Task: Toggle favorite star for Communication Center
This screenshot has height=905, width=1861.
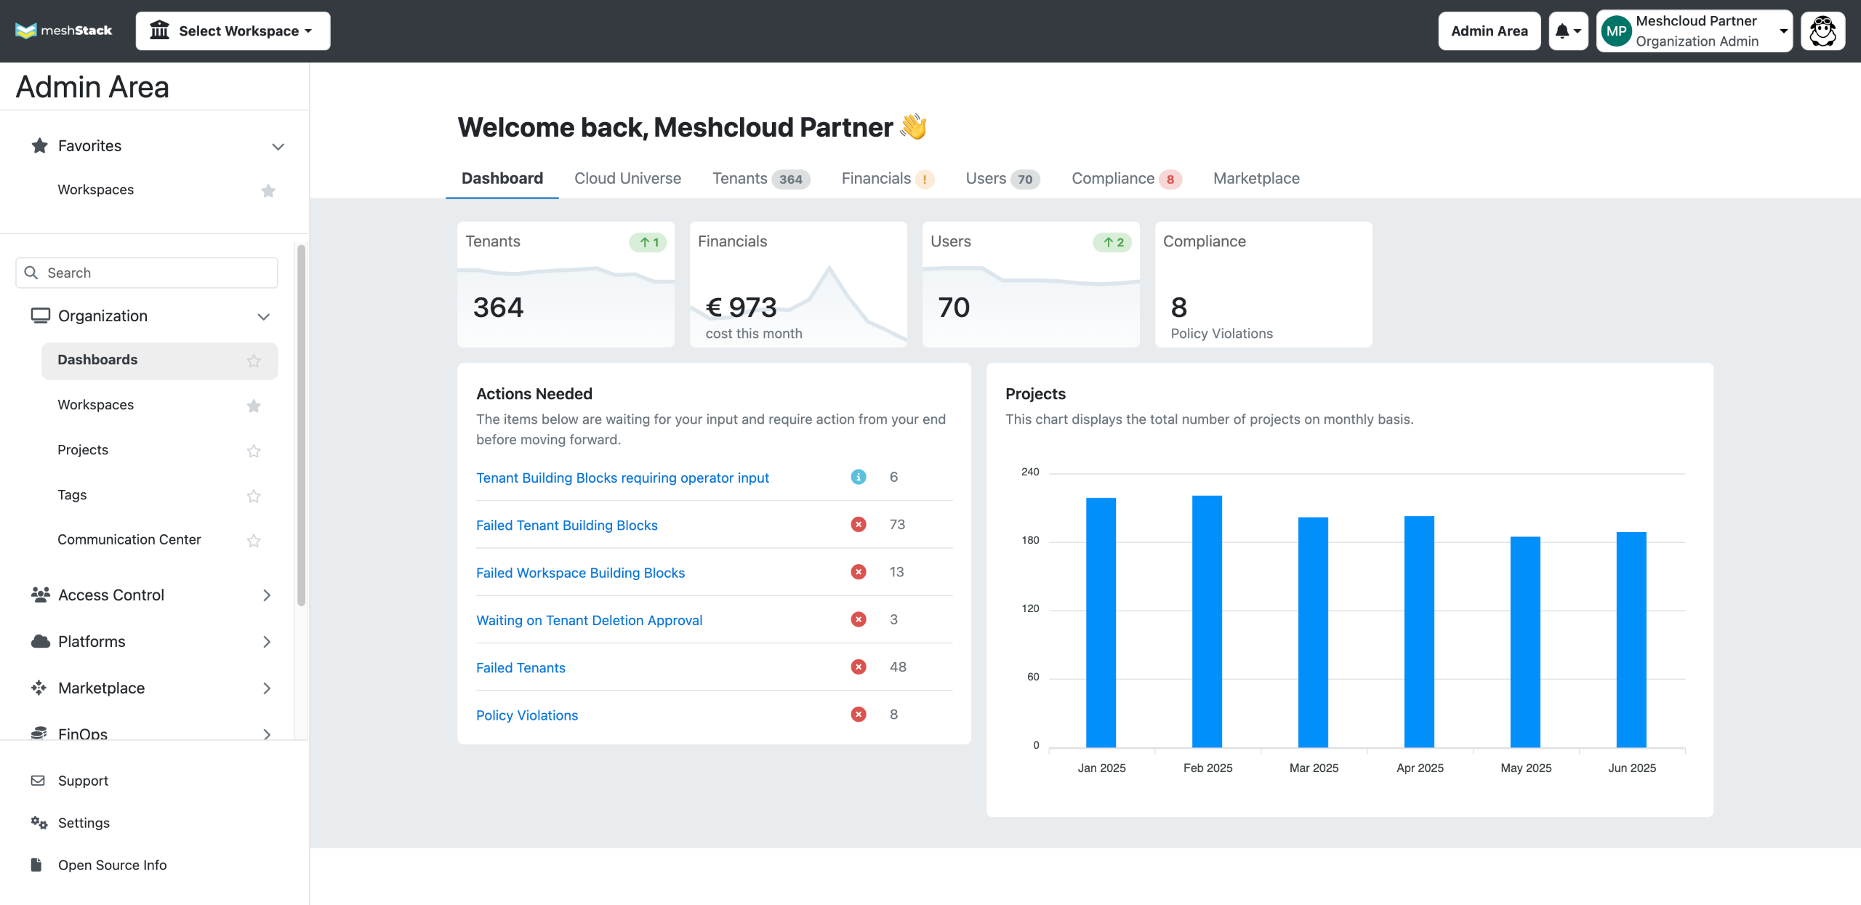Action: point(254,540)
